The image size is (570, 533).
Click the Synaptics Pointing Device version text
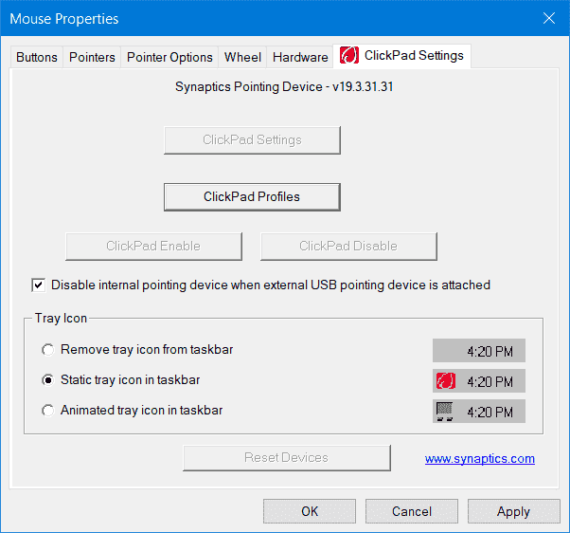284,86
